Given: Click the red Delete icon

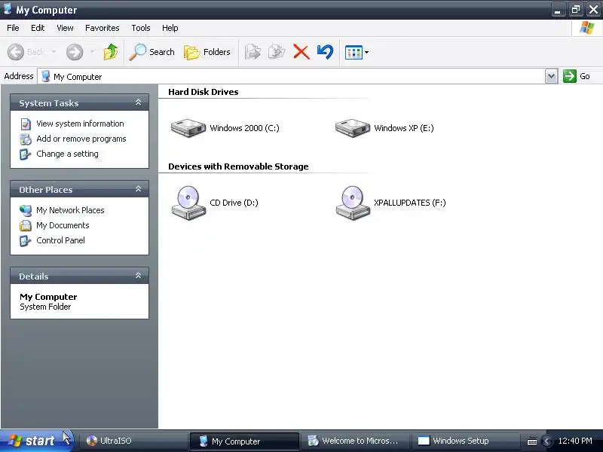Looking at the screenshot, I should [x=301, y=52].
